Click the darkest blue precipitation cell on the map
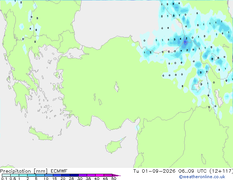The width and height of the screenshot is (233, 180). [x=185, y=43]
